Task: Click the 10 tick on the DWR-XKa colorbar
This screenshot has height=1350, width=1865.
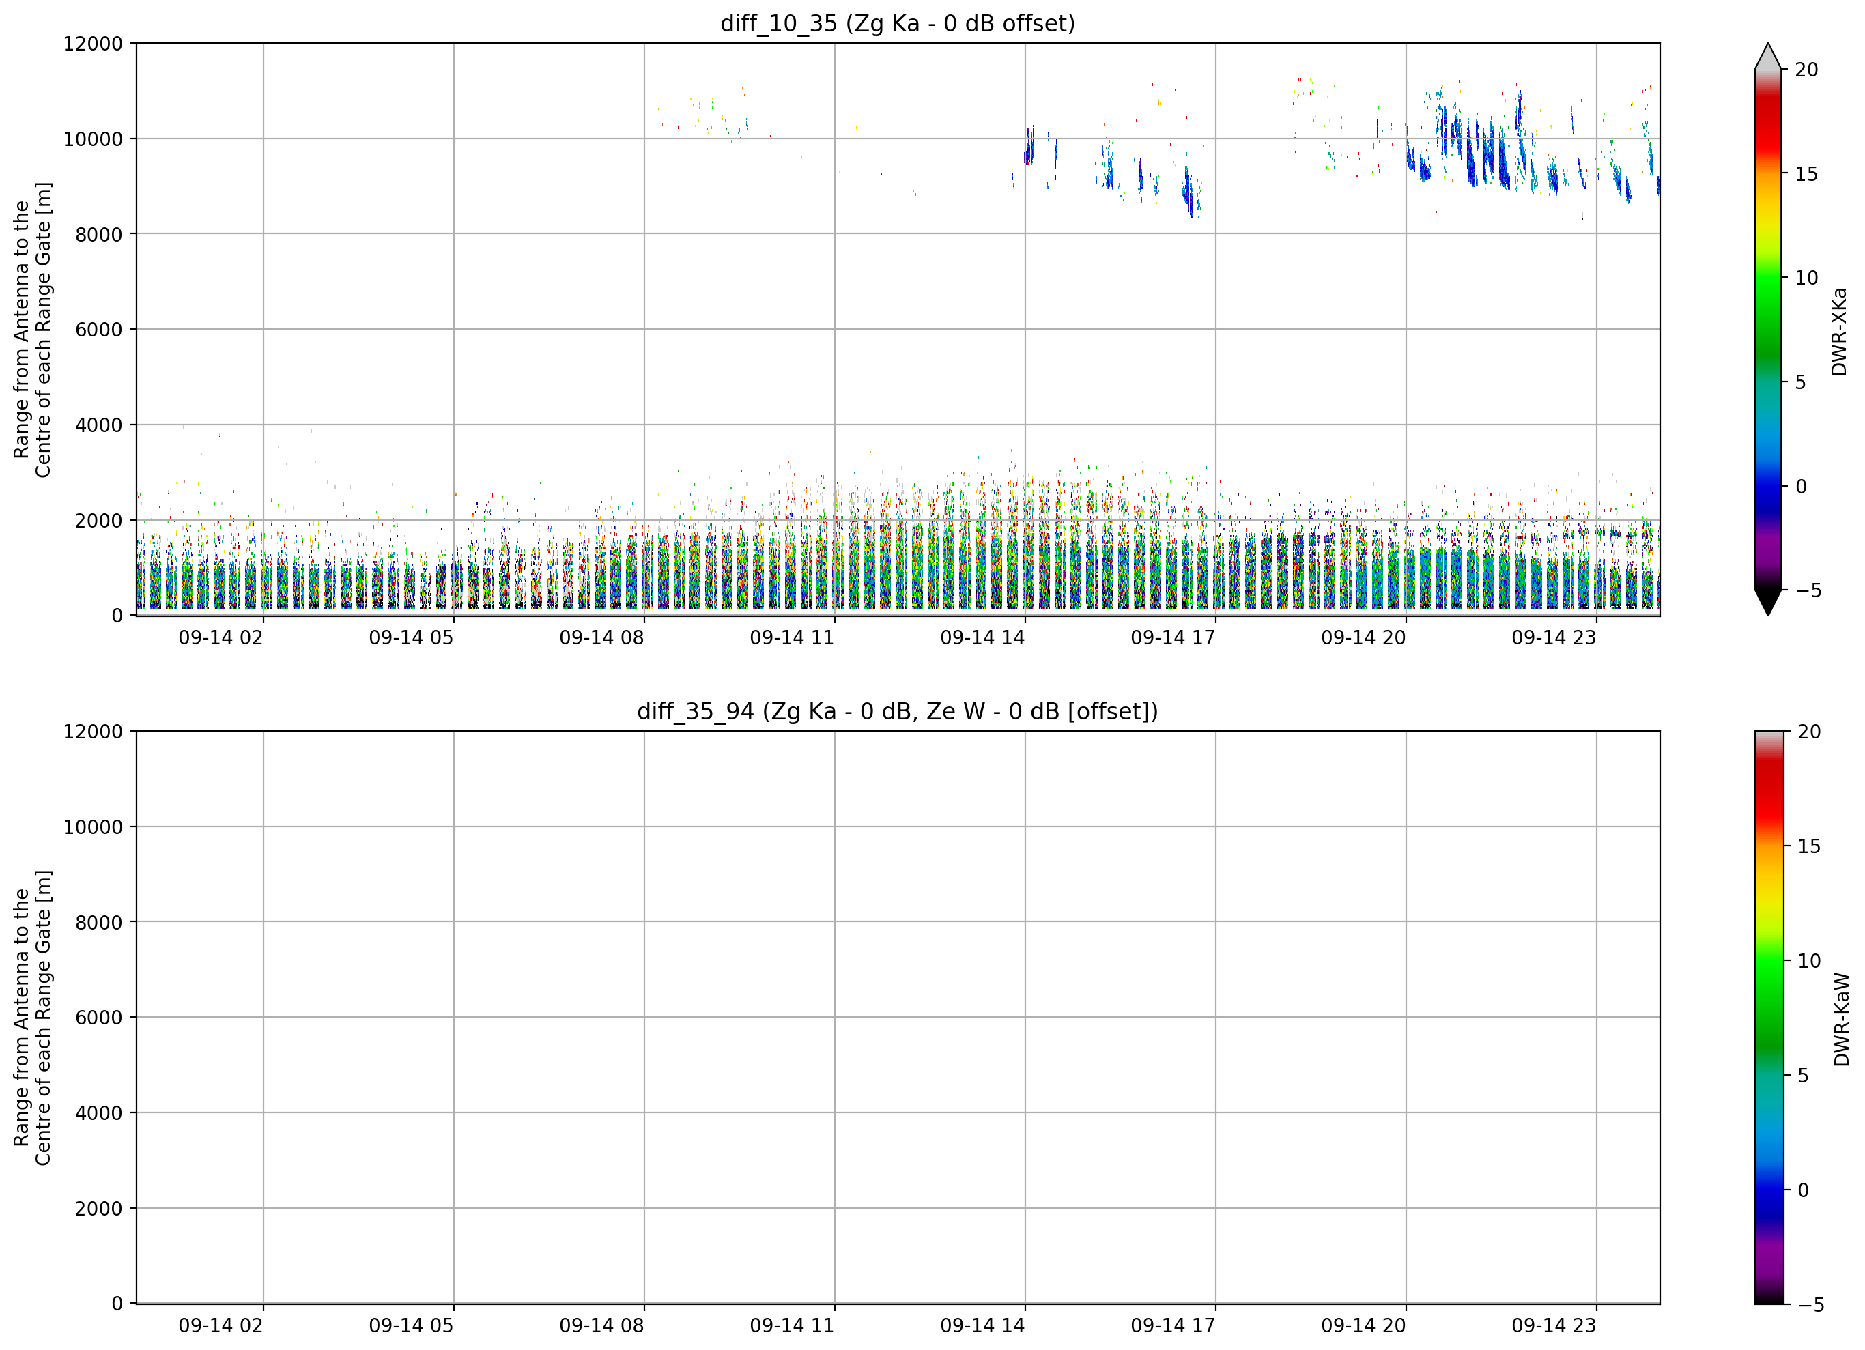Action: (1806, 278)
